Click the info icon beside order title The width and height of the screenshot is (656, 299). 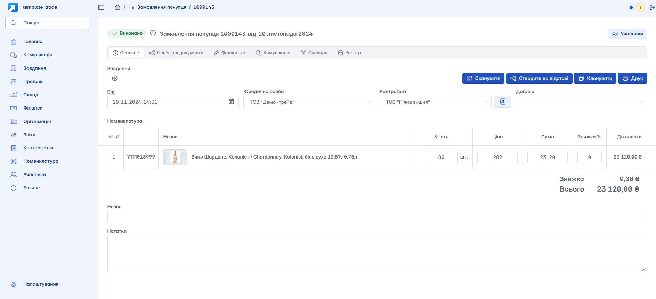(153, 33)
